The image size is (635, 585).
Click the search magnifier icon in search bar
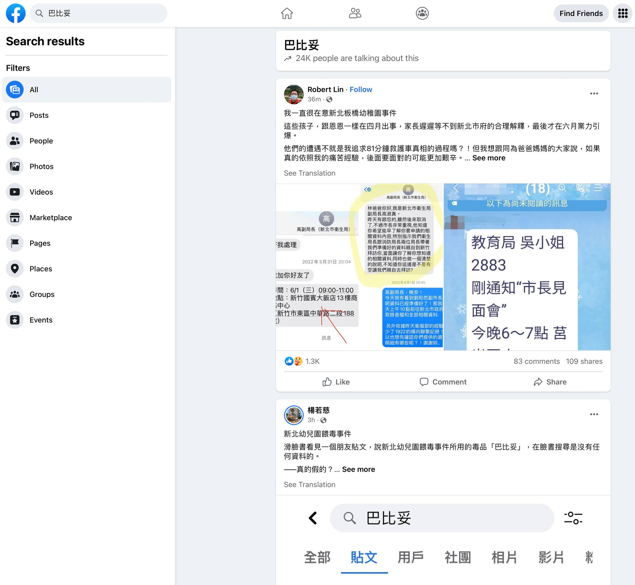tap(39, 13)
